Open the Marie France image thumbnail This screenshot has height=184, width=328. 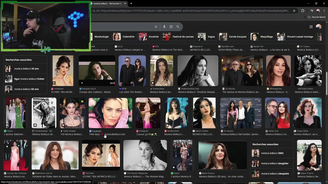(222, 155)
